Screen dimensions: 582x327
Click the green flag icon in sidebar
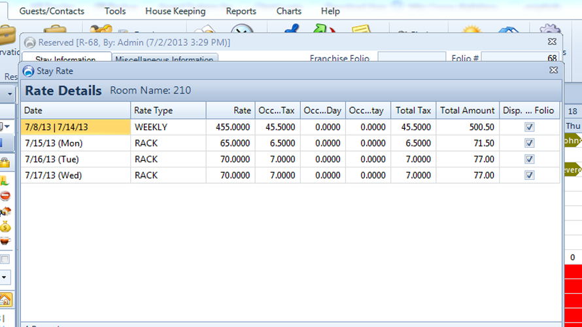point(4,181)
